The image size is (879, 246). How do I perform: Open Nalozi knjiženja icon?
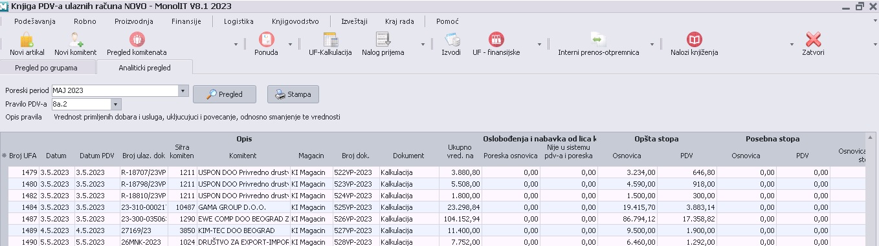[x=694, y=39]
